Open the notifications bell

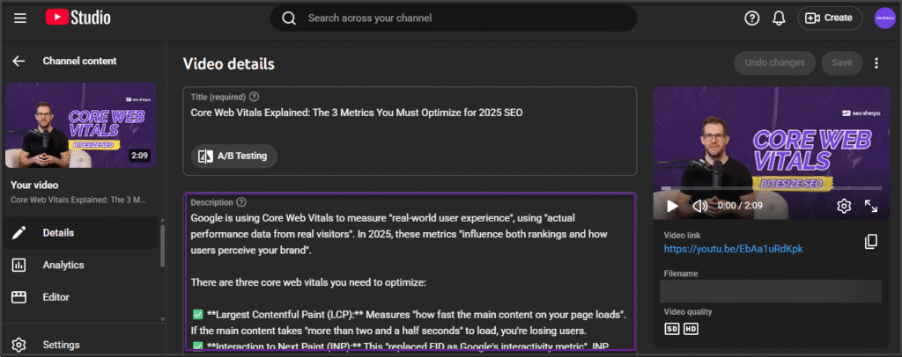tap(778, 18)
